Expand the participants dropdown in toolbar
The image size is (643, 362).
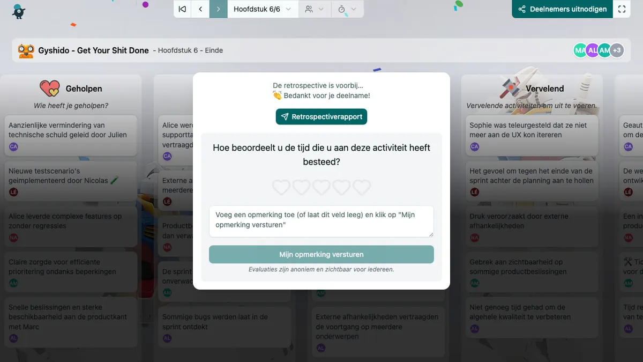(x=314, y=9)
